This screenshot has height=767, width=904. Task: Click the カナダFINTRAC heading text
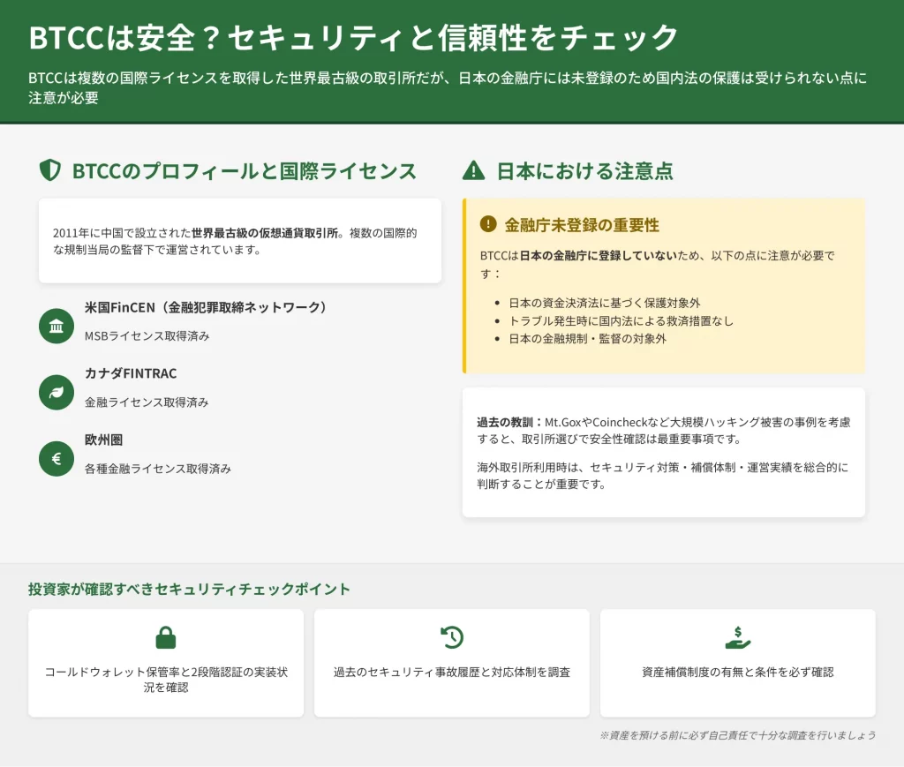click(x=131, y=373)
